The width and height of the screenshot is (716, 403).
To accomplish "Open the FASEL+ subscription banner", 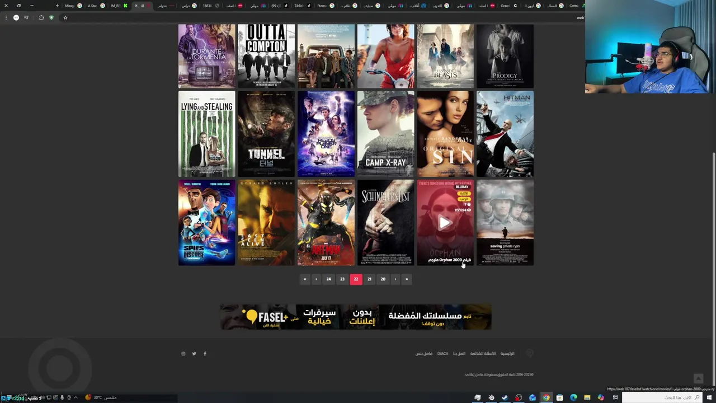I will tap(356, 317).
